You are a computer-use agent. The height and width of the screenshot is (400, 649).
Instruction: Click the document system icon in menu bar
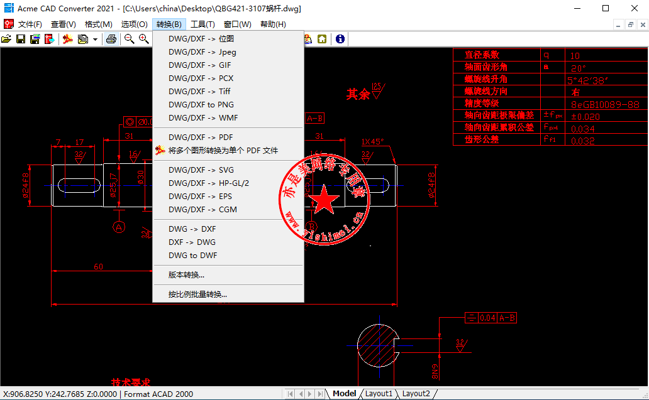[9, 24]
